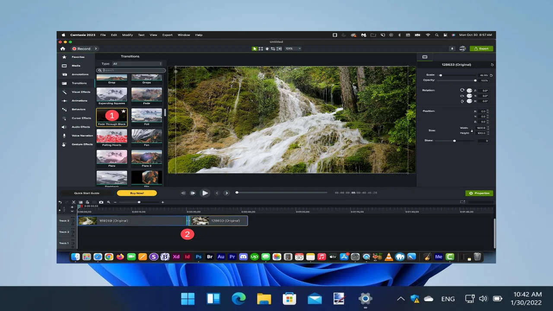Select the 169249 (Original) clip on timeline
553x311 pixels.
pos(132,221)
